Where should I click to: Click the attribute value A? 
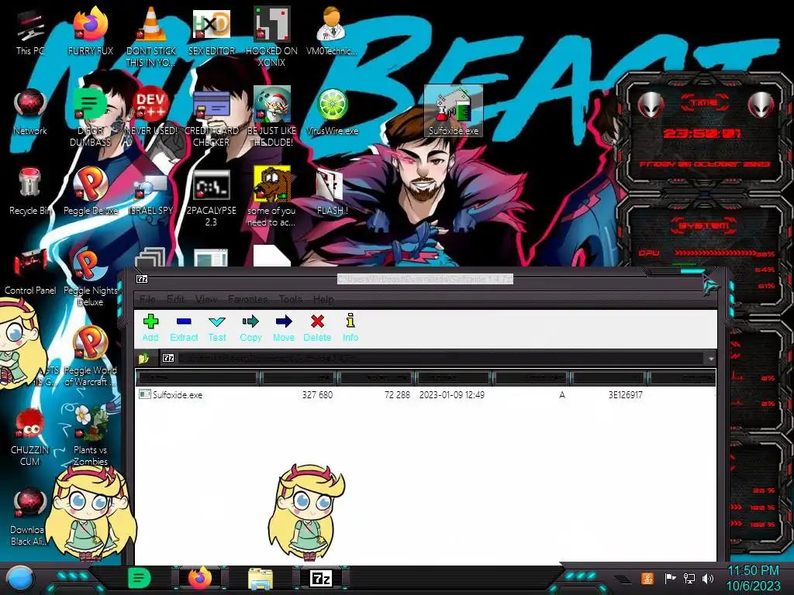coord(561,394)
